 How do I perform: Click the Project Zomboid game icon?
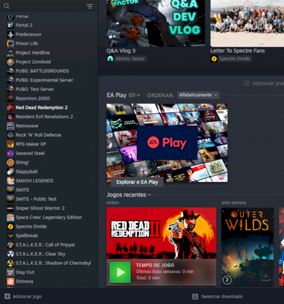pyautogui.click(x=11, y=62)
